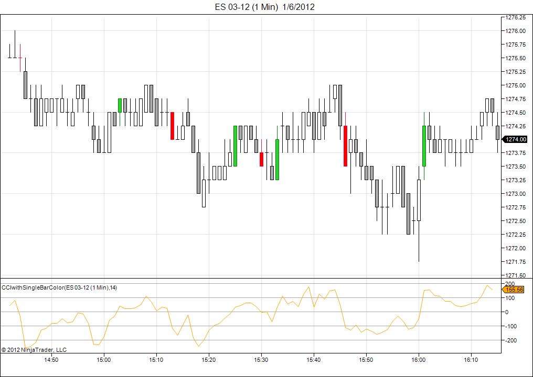Select the red candle at 15:46

345,146
